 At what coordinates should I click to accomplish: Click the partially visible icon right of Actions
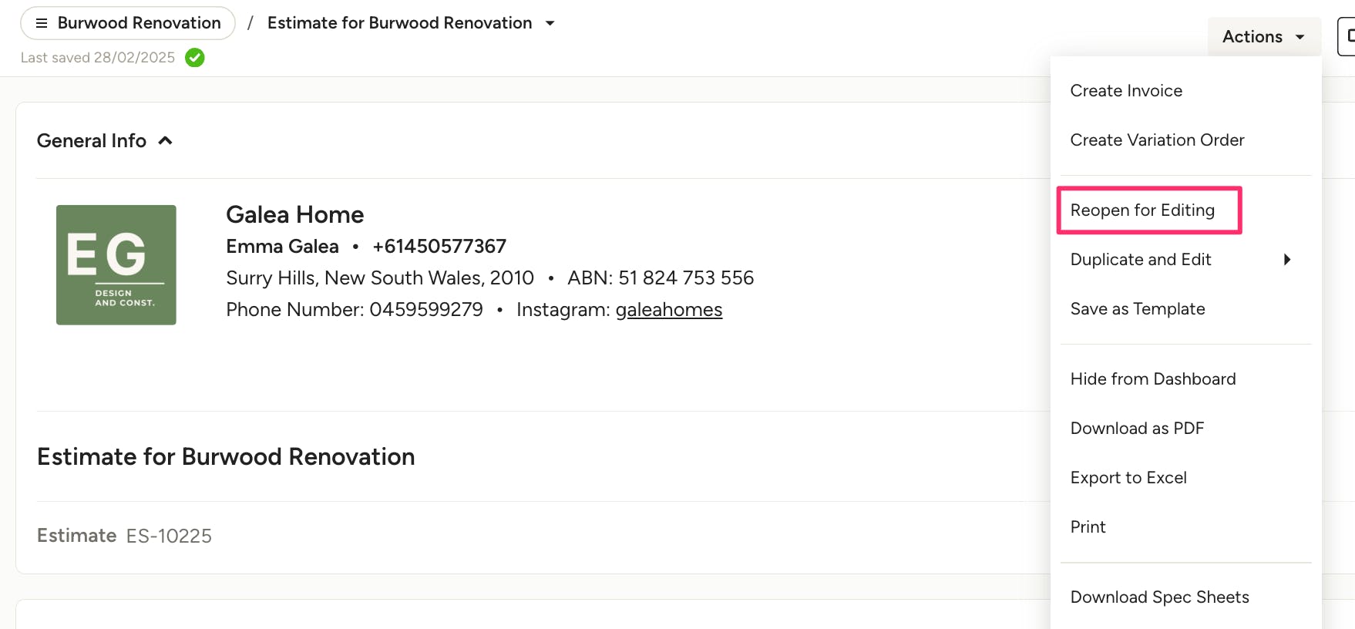(x=1348, y=37)
